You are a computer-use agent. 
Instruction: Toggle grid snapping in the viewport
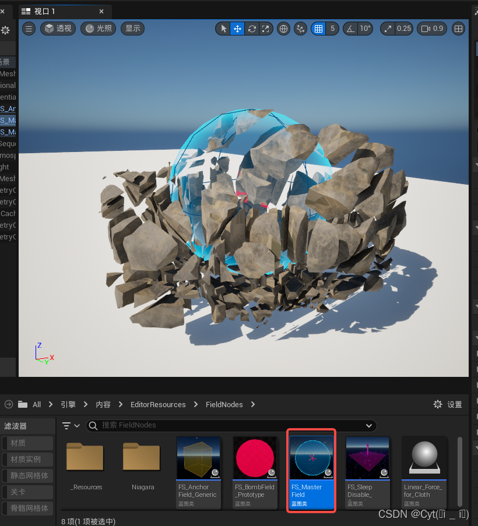pos(317,29)
